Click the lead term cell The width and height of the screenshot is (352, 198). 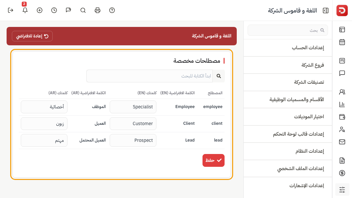tap(218, 140)
